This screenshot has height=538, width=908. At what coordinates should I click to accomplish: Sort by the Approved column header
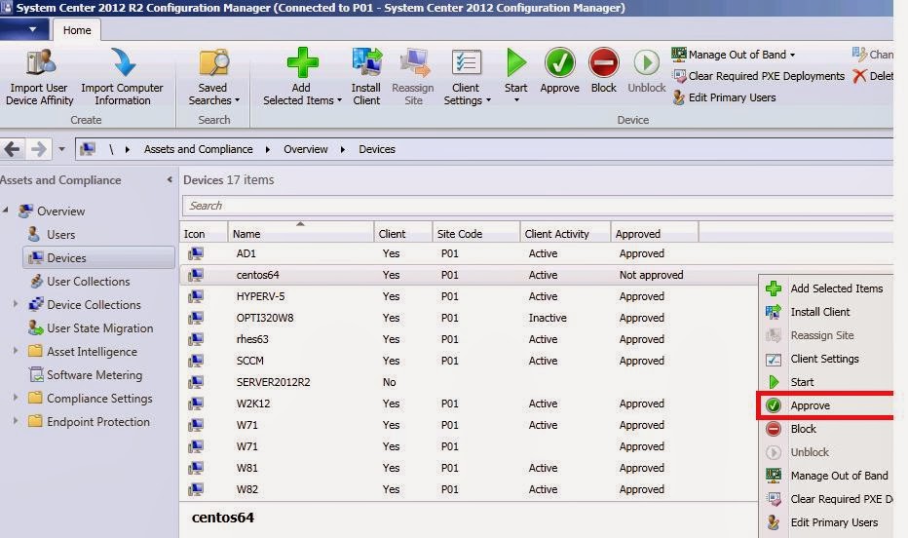(x=655, y=233)
